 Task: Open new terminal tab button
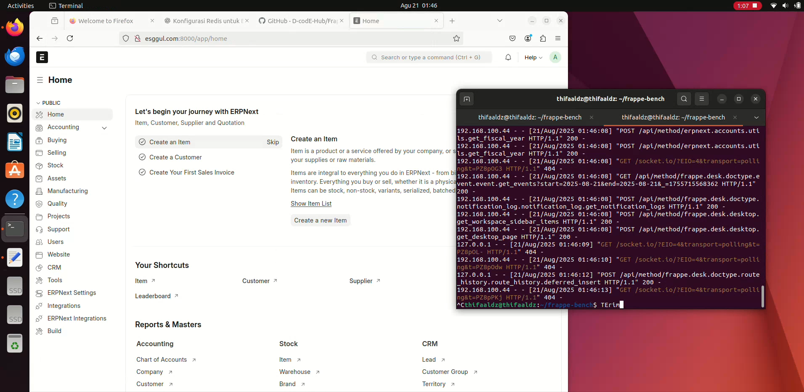point(467,99)
